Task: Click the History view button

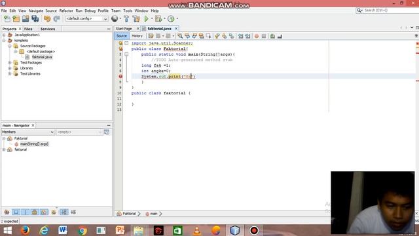Action: (x=137, y=36)
